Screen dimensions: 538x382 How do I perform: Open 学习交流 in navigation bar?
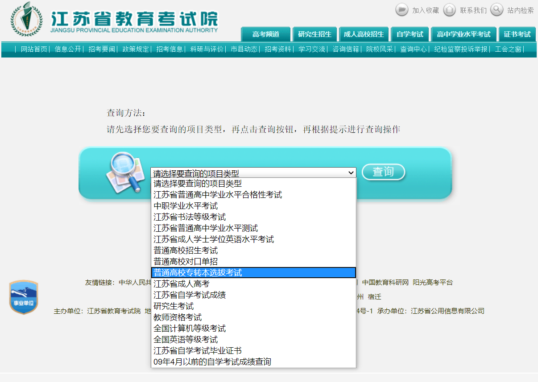[x=312, y=49]
